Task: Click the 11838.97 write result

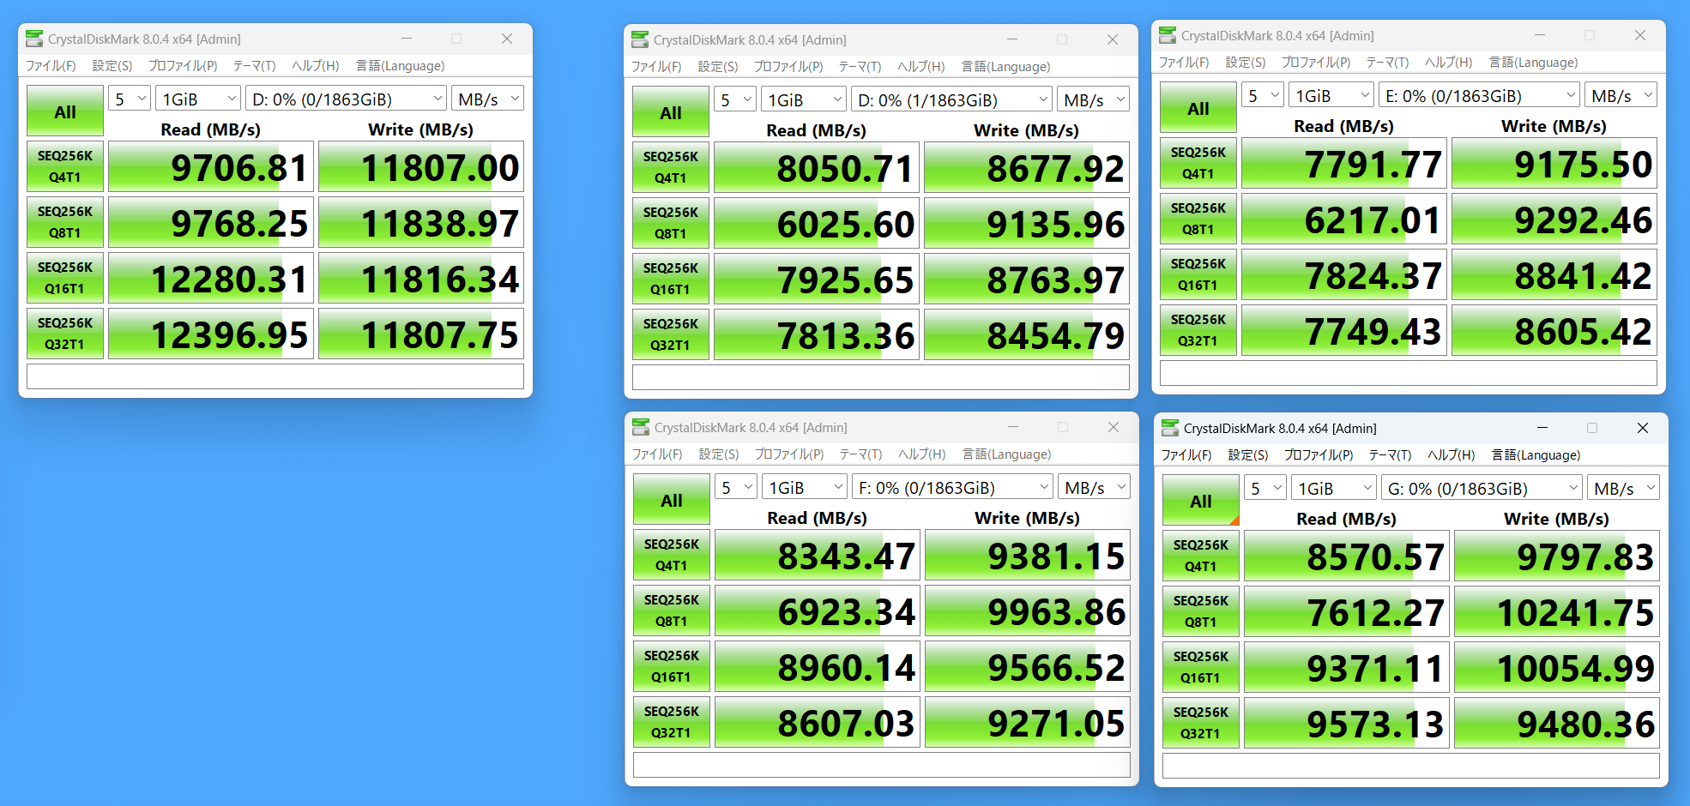Action: click(x=421, y=222)
